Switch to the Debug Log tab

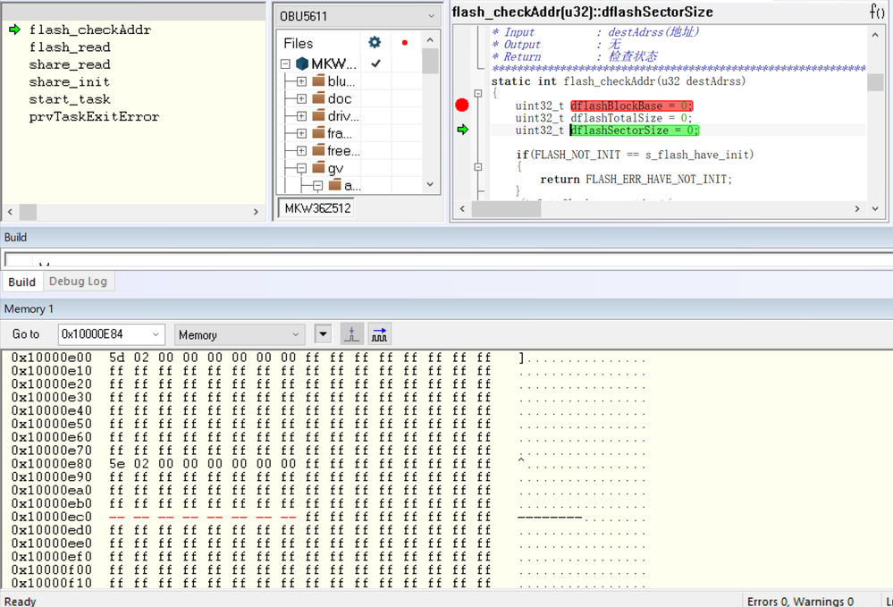point(78,282)
